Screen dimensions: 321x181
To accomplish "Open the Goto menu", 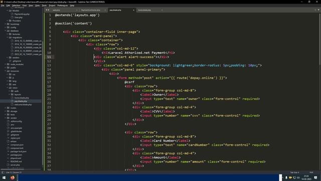I will (x=37, y=6).
